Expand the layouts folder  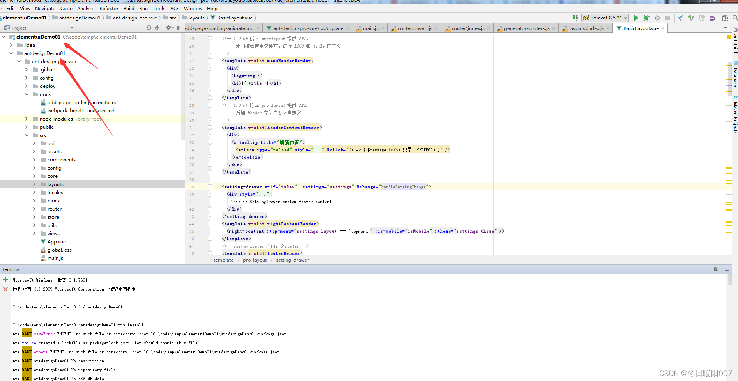[x=34, y=184]
